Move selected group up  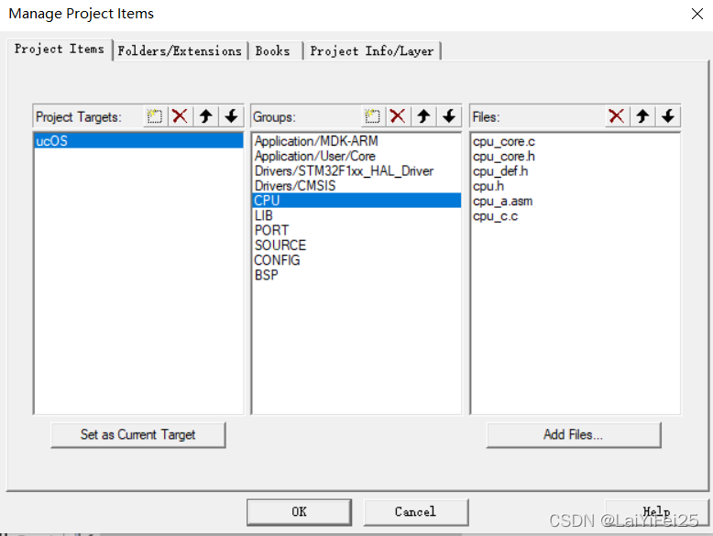(x=423, y=116)
